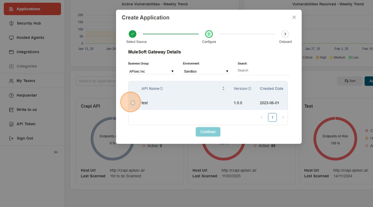Open the Business Group dropdown
373x207 pixels.
point(151,71)
